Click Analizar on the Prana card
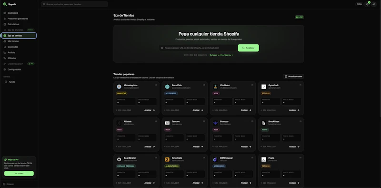Image resolution: width=381 pixels, height=188 pixels. click(294, 183)
